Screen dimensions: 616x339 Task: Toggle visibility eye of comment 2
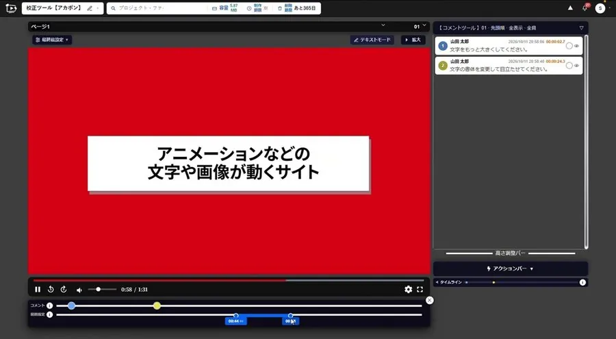click(x=577, y=66)
